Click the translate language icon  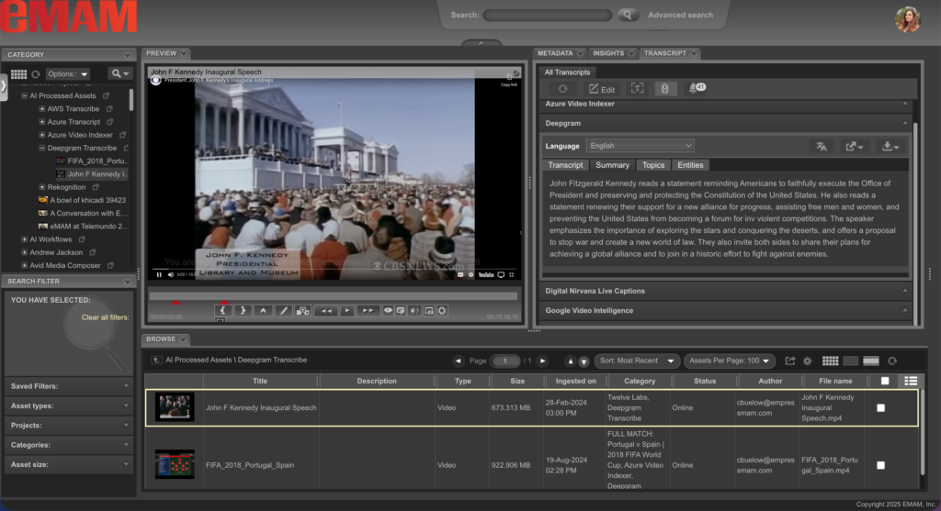point(822,146)
